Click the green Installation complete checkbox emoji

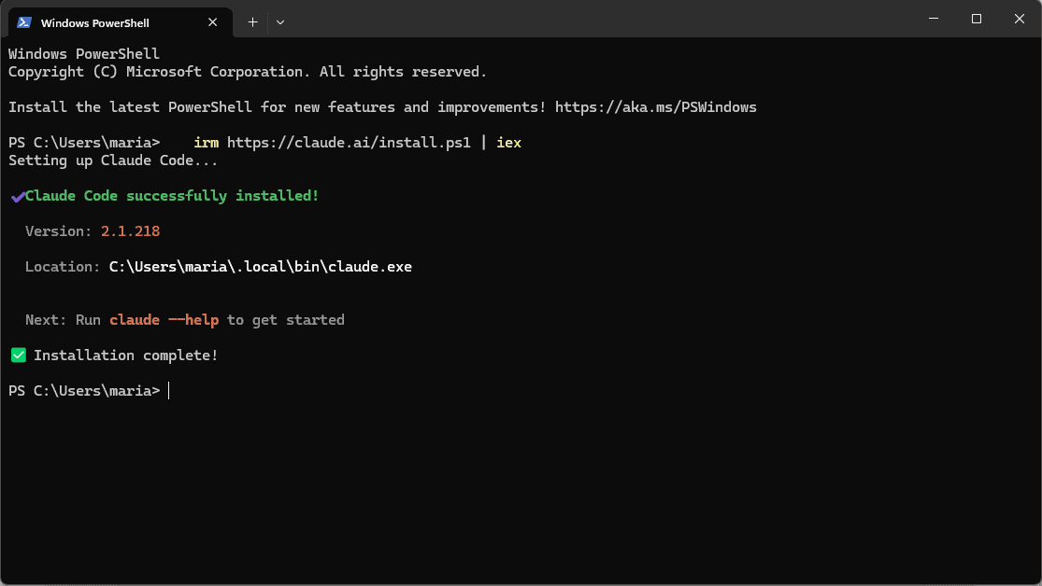[19, 355]
